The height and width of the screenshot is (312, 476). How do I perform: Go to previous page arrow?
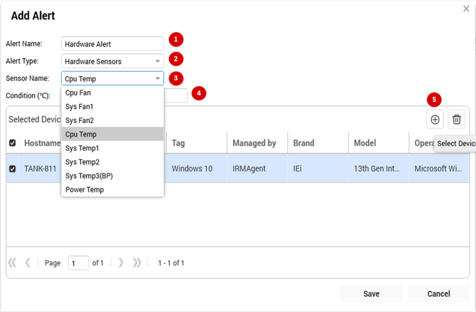coord(28,263)
